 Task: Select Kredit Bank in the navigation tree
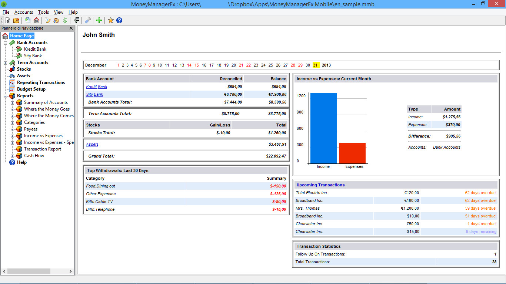35,49
